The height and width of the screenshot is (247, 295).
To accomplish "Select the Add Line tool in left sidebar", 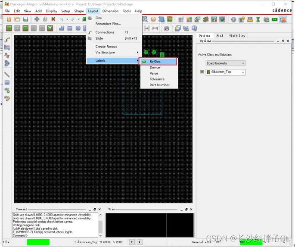I will coord(7,75).
